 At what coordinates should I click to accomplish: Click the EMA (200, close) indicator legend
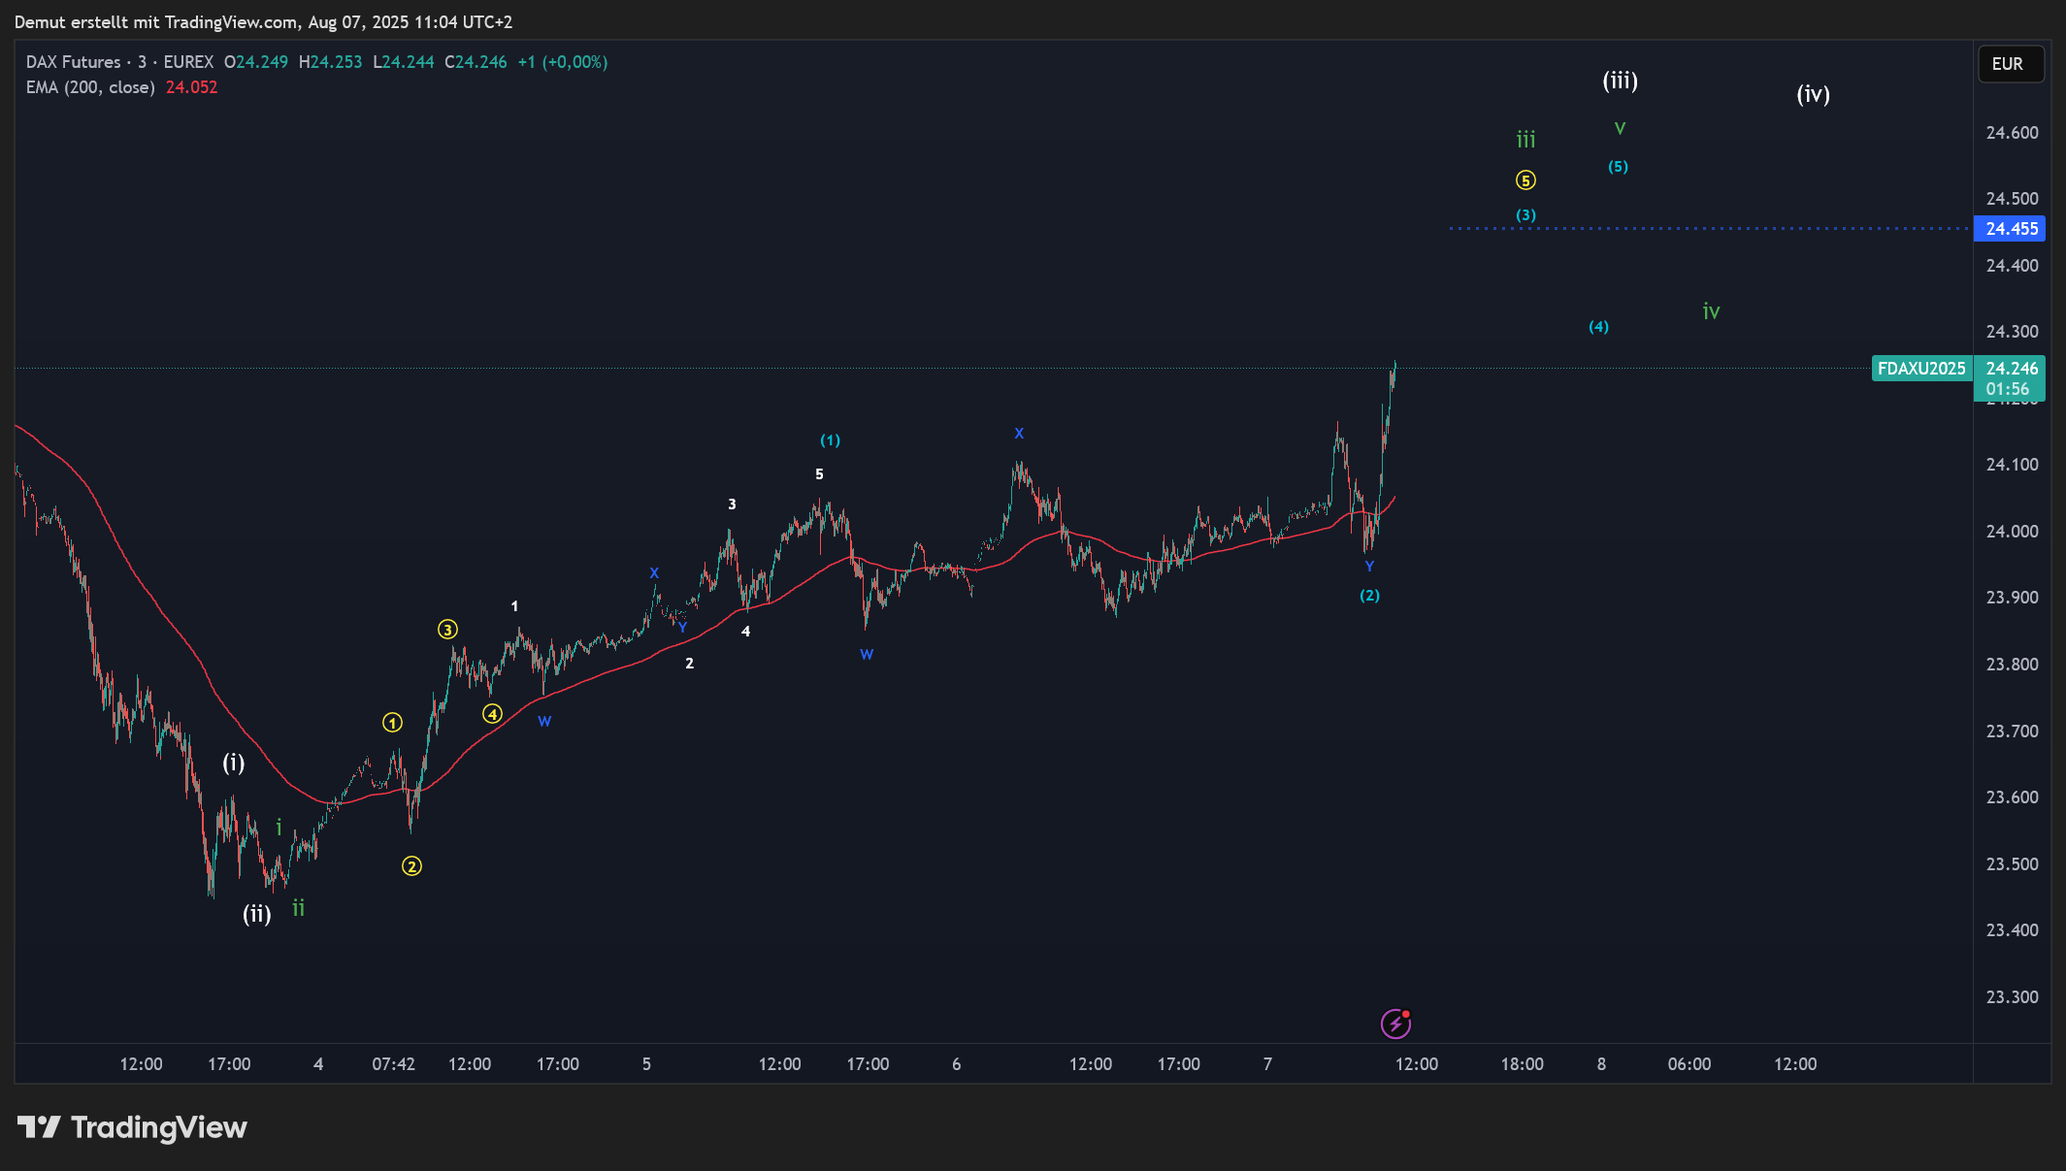90,87
